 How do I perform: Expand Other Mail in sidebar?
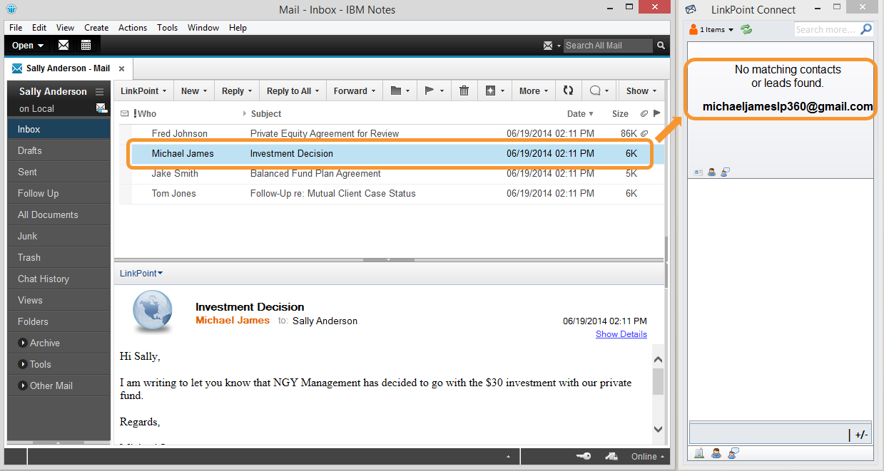pyautogui.click(x=23, y=385)
